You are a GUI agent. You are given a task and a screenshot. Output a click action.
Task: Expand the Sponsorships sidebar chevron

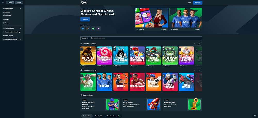(x=20, y=29)
